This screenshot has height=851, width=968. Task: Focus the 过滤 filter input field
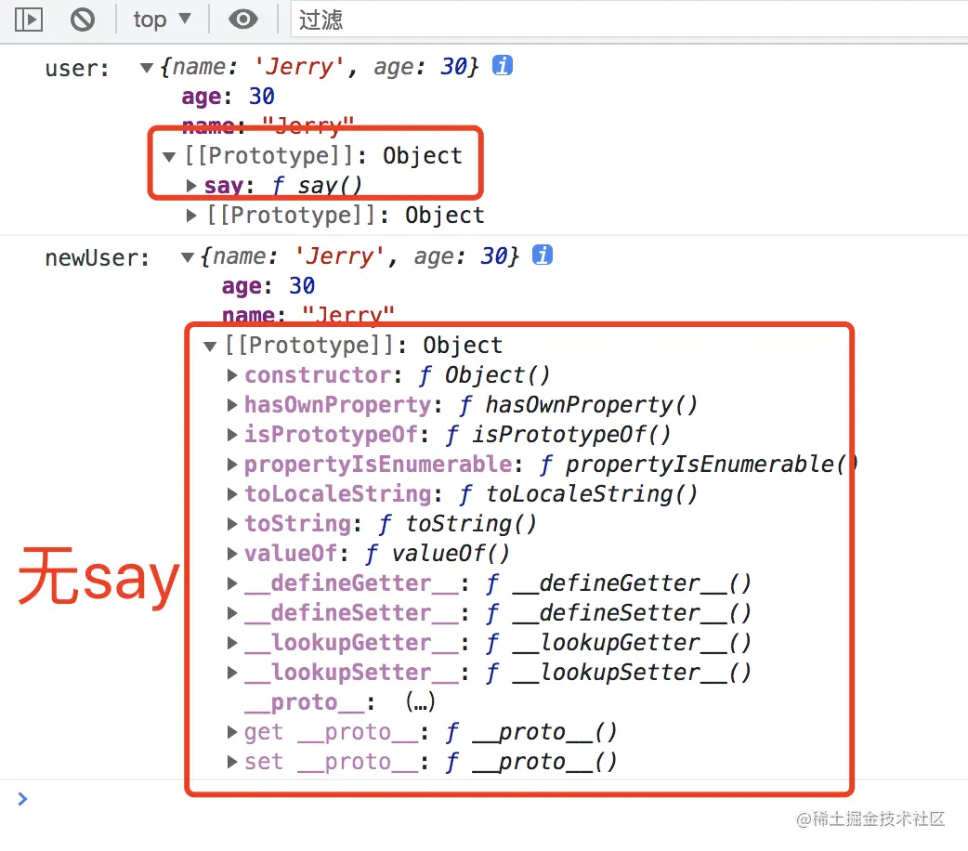pyautogui.click(x=629, y=20)
